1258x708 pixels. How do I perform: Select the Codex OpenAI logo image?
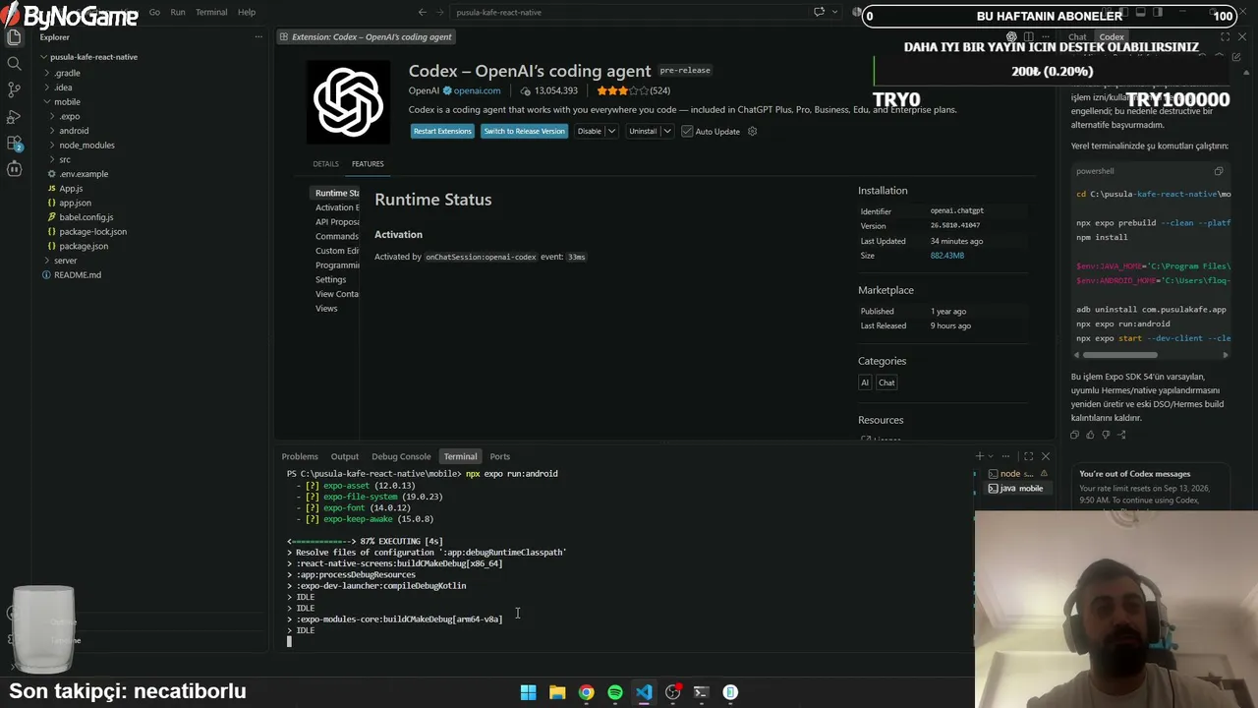point(348,102)
